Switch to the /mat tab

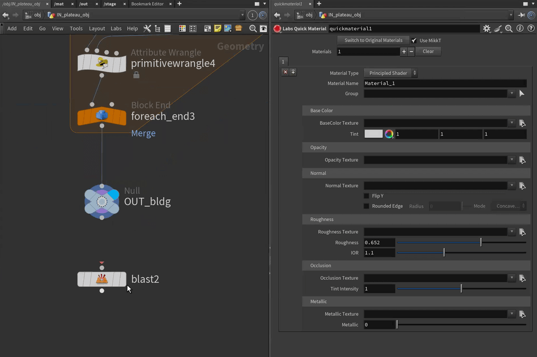click(x=59, y=4)
